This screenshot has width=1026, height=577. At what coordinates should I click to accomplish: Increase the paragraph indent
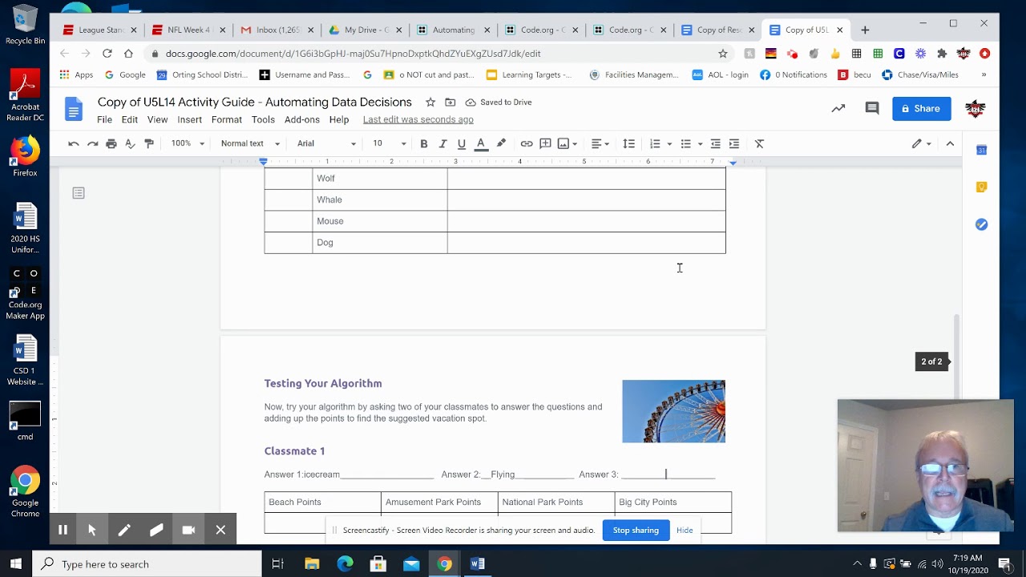point(734,143)
